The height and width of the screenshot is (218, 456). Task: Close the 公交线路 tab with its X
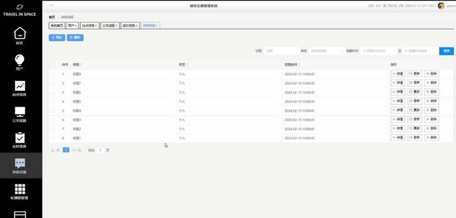pos(116,26)
